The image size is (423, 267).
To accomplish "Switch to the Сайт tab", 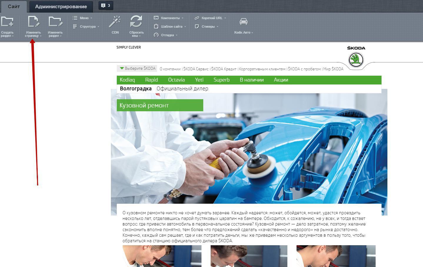I will pyautogui.click(x=14, y=6).
